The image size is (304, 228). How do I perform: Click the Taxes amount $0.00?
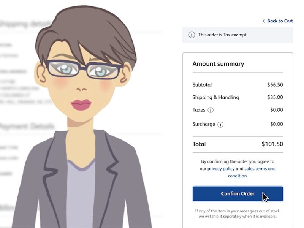(277, 110)
